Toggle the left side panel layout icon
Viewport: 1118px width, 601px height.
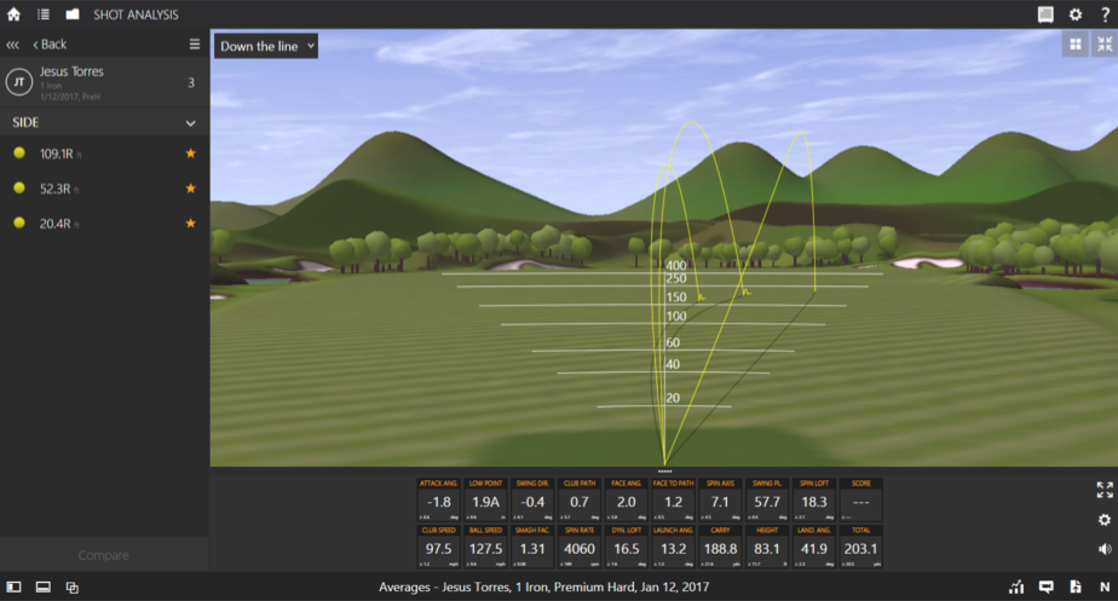click(13, 587)
